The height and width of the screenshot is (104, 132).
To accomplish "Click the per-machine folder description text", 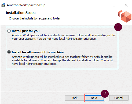I will [62, 60].
